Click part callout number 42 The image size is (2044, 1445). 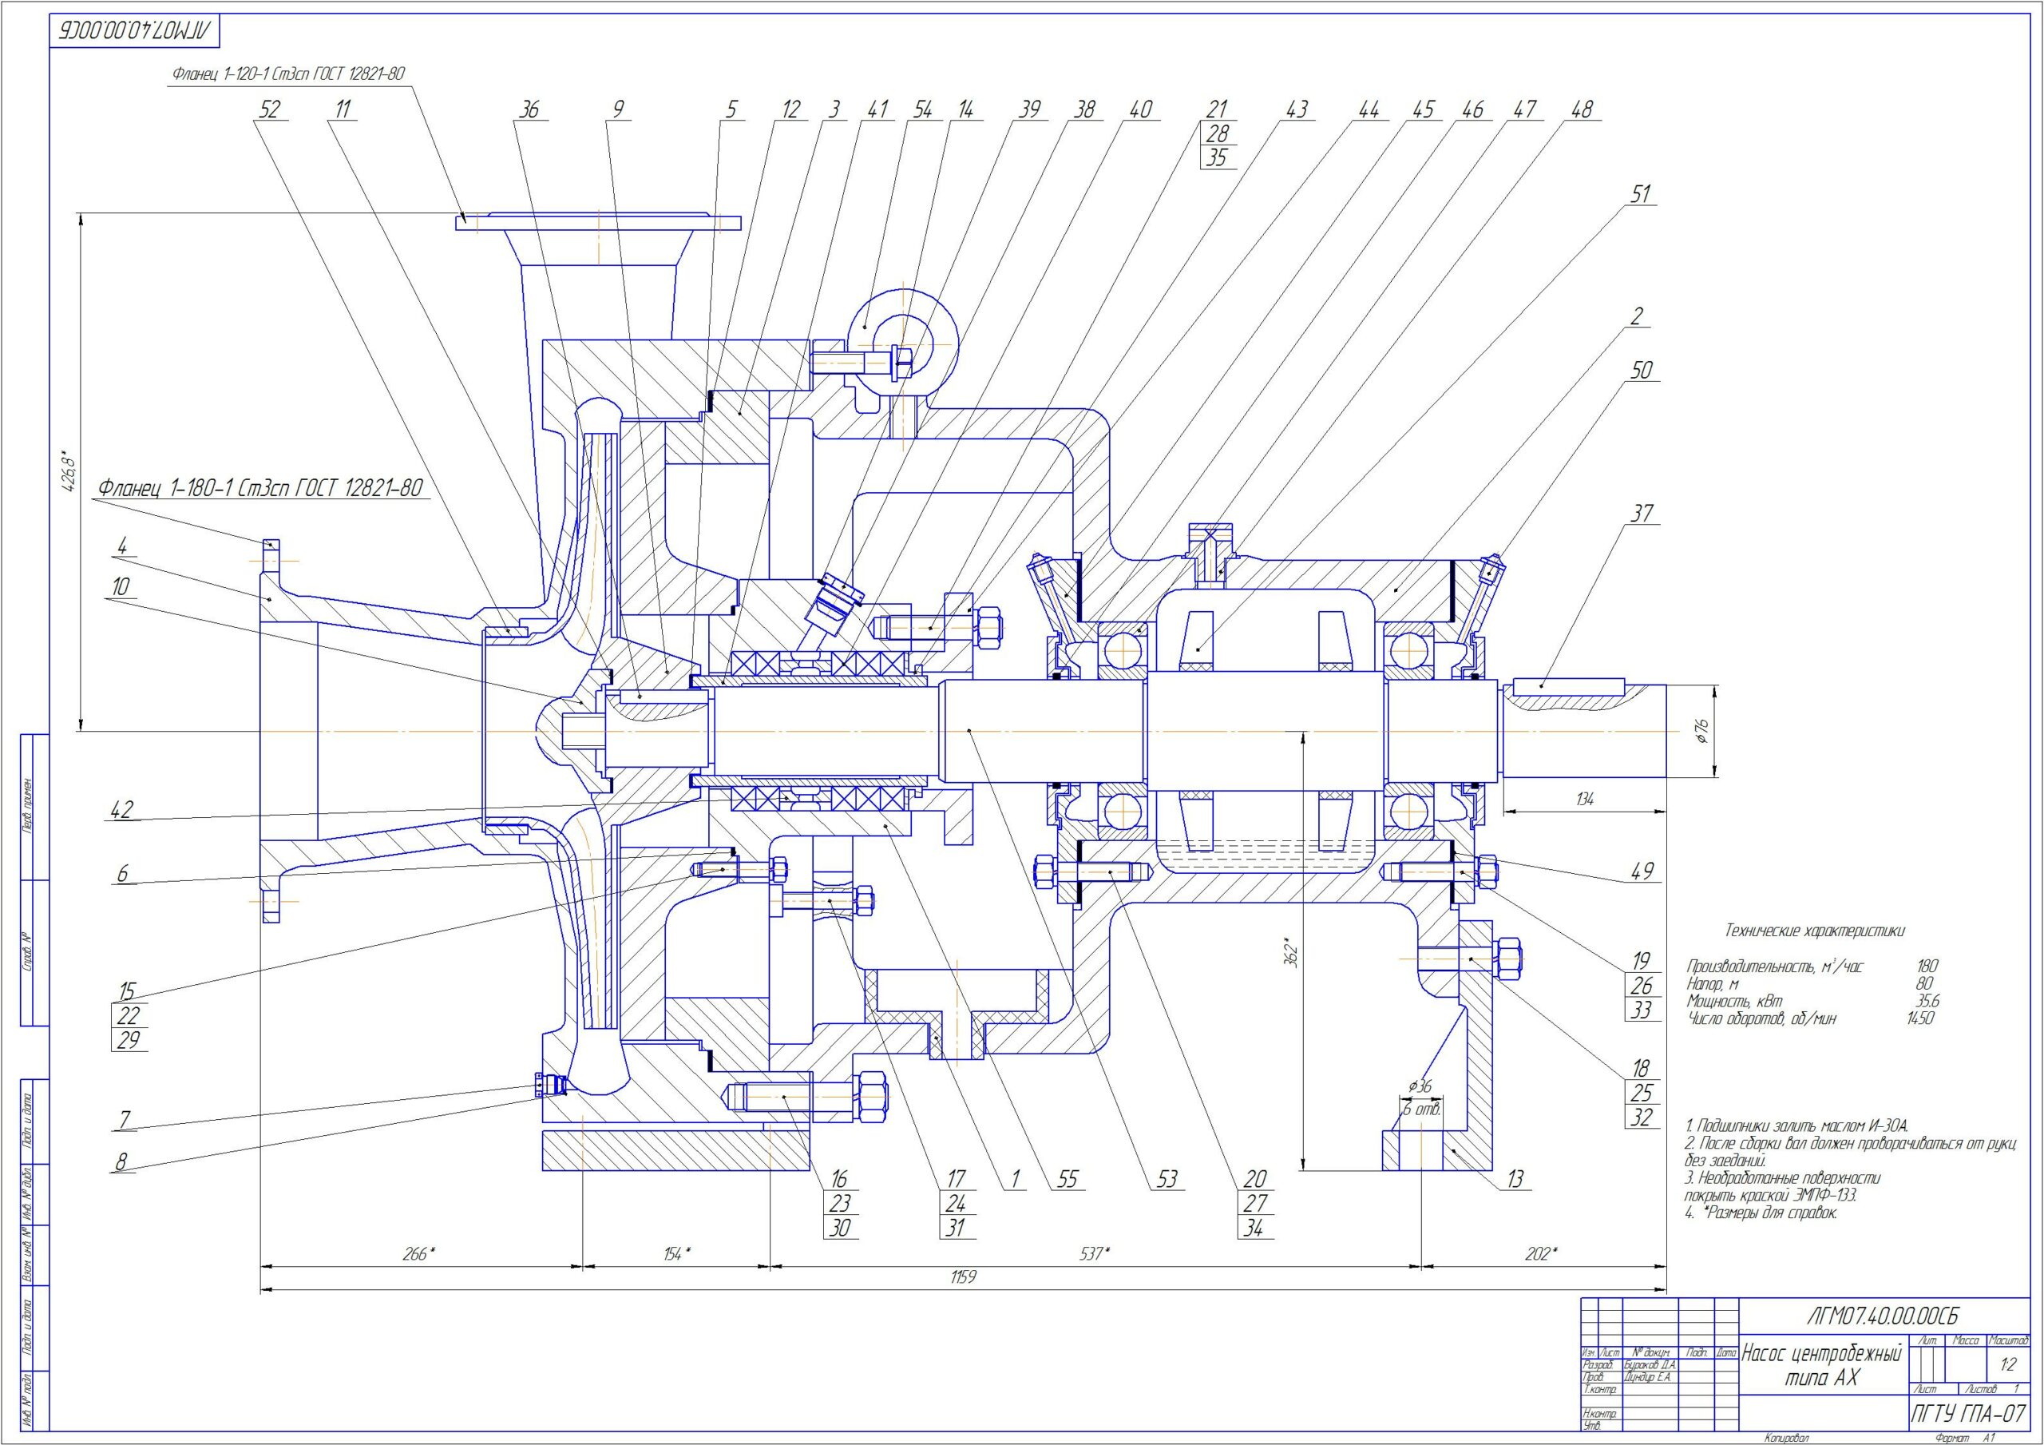click(121, 809)
